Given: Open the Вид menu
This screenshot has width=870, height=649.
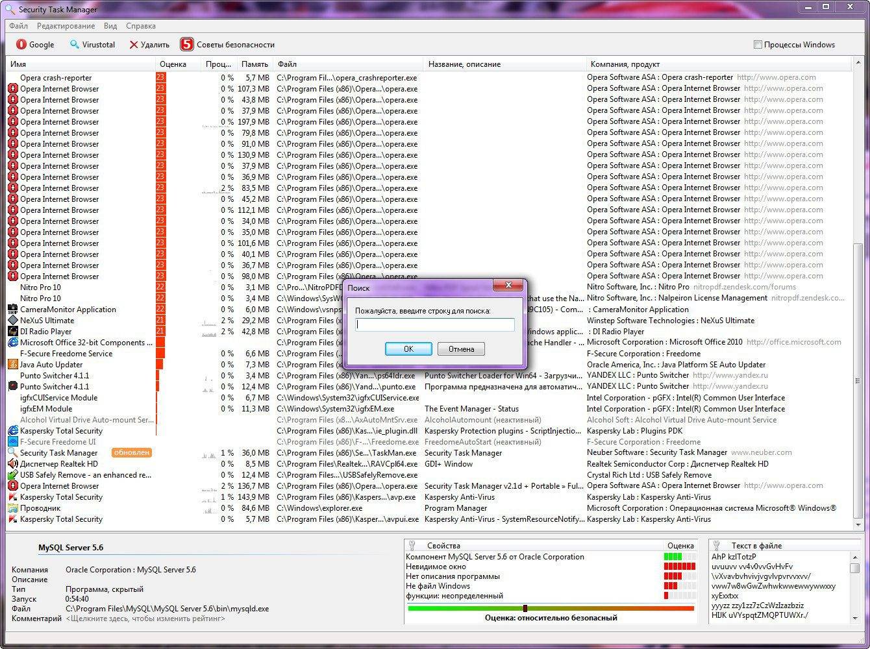Looking at the screenshot, I should click(x=110, y=26).
